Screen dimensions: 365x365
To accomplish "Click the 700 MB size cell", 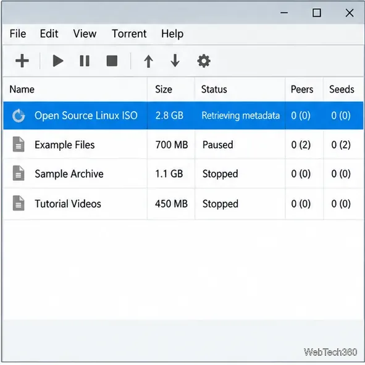I will pos(172,145).
